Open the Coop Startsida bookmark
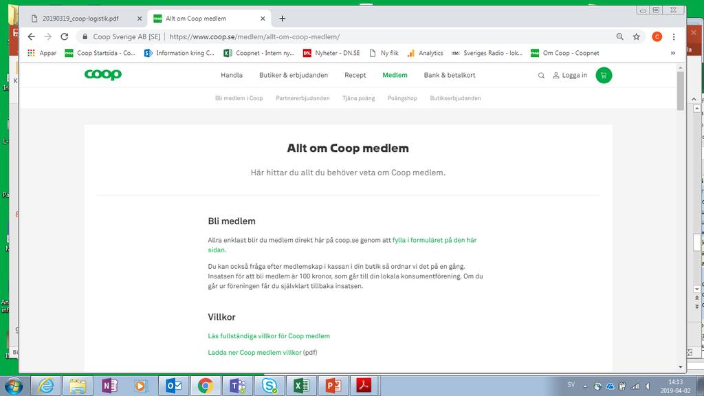The width and height of the screenshot is (704, 396). coord(100,53)
